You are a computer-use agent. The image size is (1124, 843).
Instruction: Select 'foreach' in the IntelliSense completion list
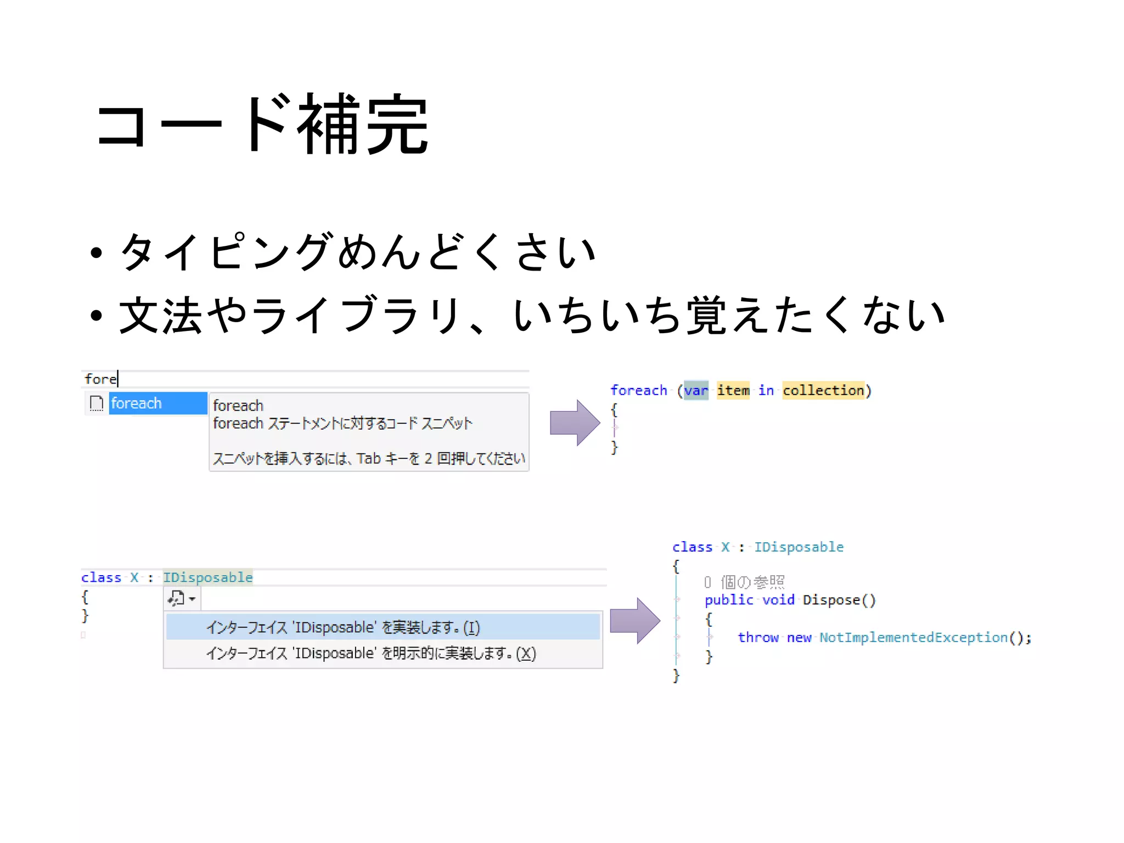point(158,403)
